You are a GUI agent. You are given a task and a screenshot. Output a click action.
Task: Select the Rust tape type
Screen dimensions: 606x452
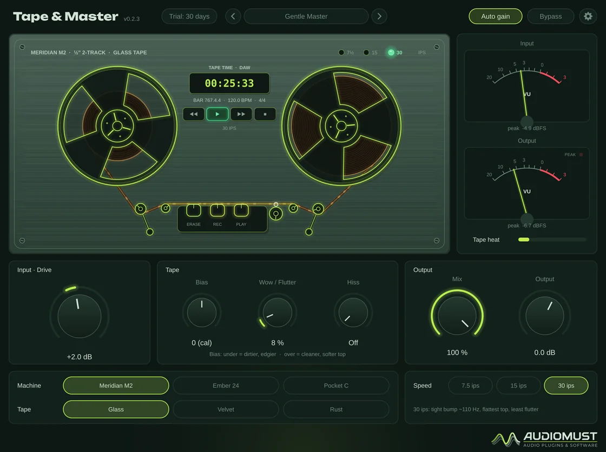tap(336, 409)
